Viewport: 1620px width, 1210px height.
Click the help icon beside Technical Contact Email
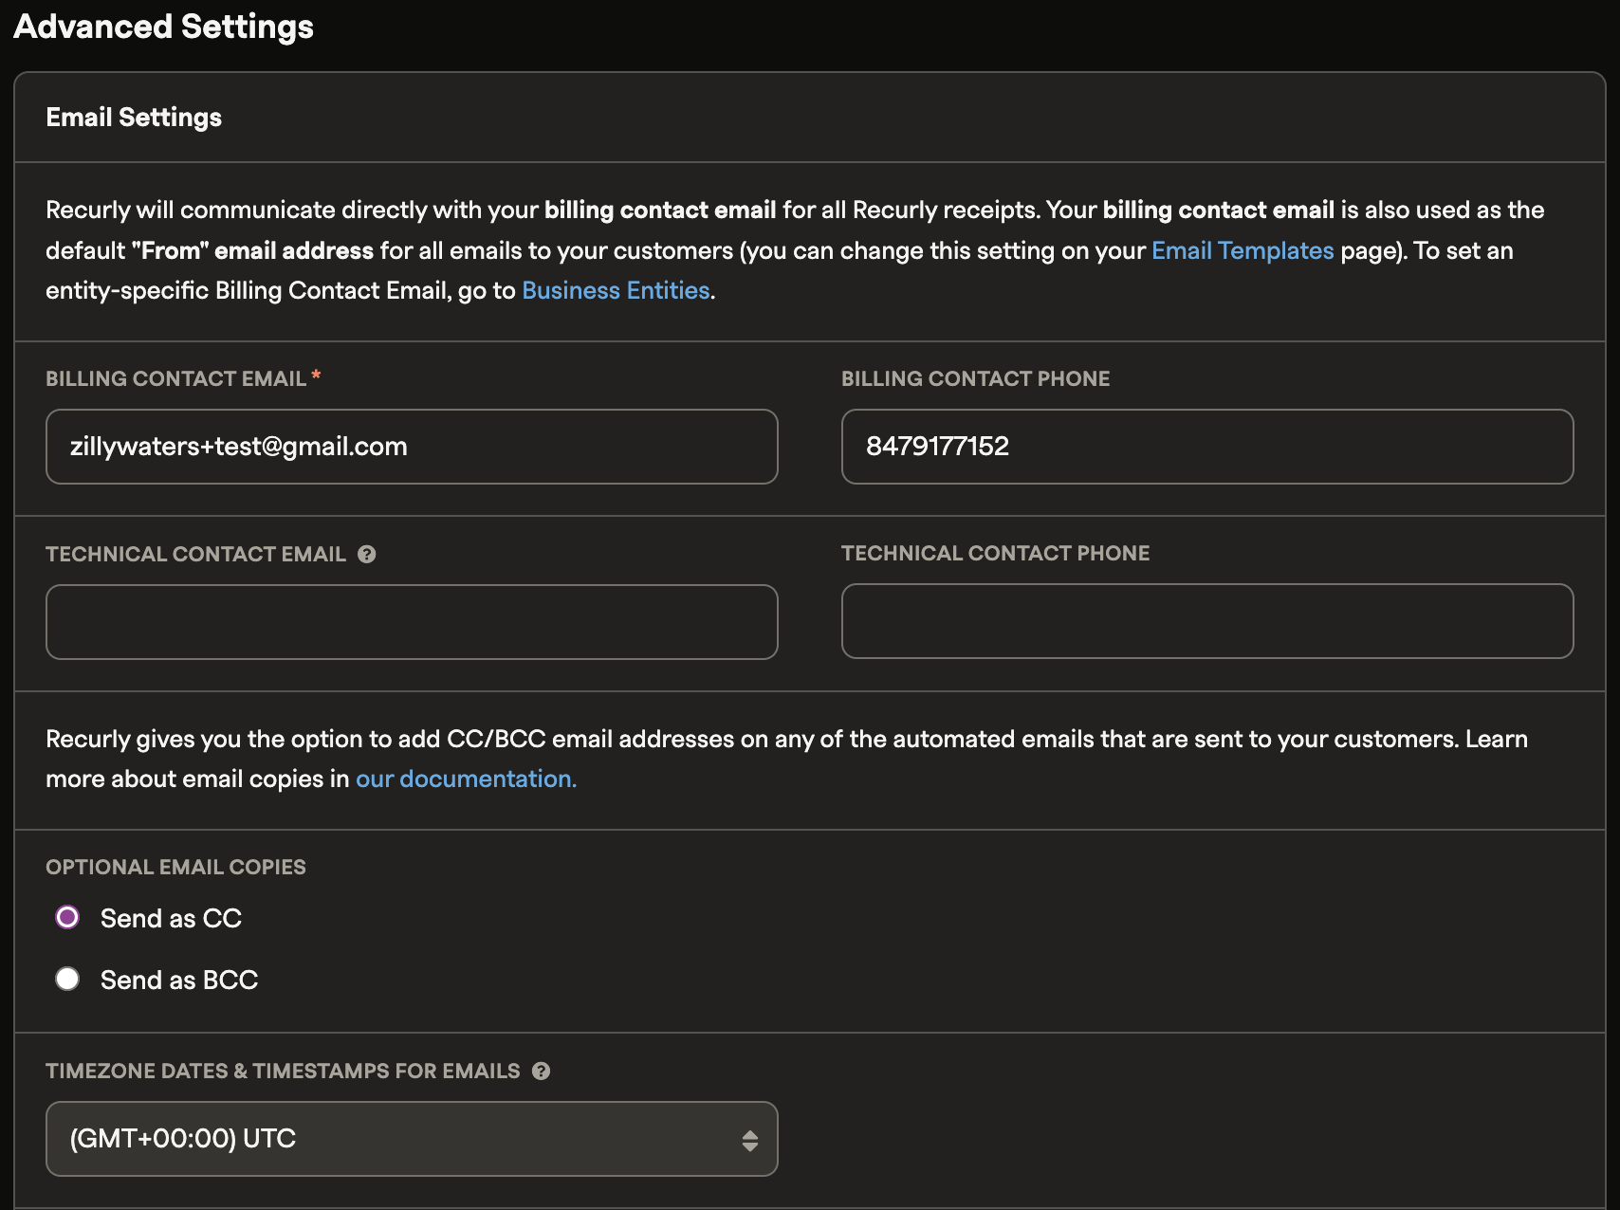[367, 555]
